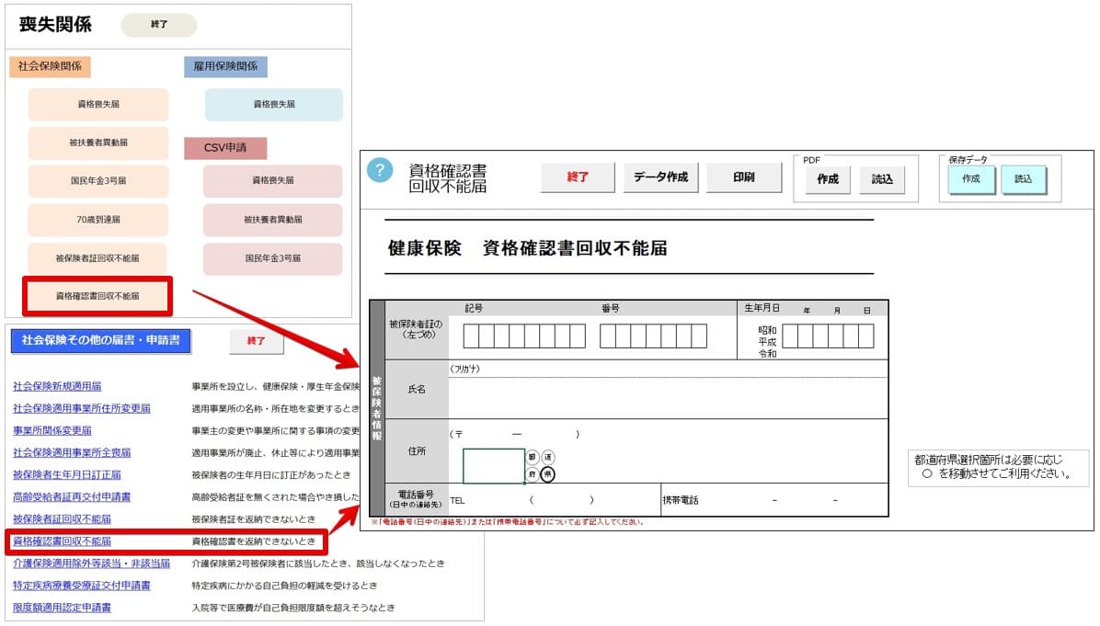The image size is (1100, 626).
Task: Click データ作成 button
Action: point(661,177)
